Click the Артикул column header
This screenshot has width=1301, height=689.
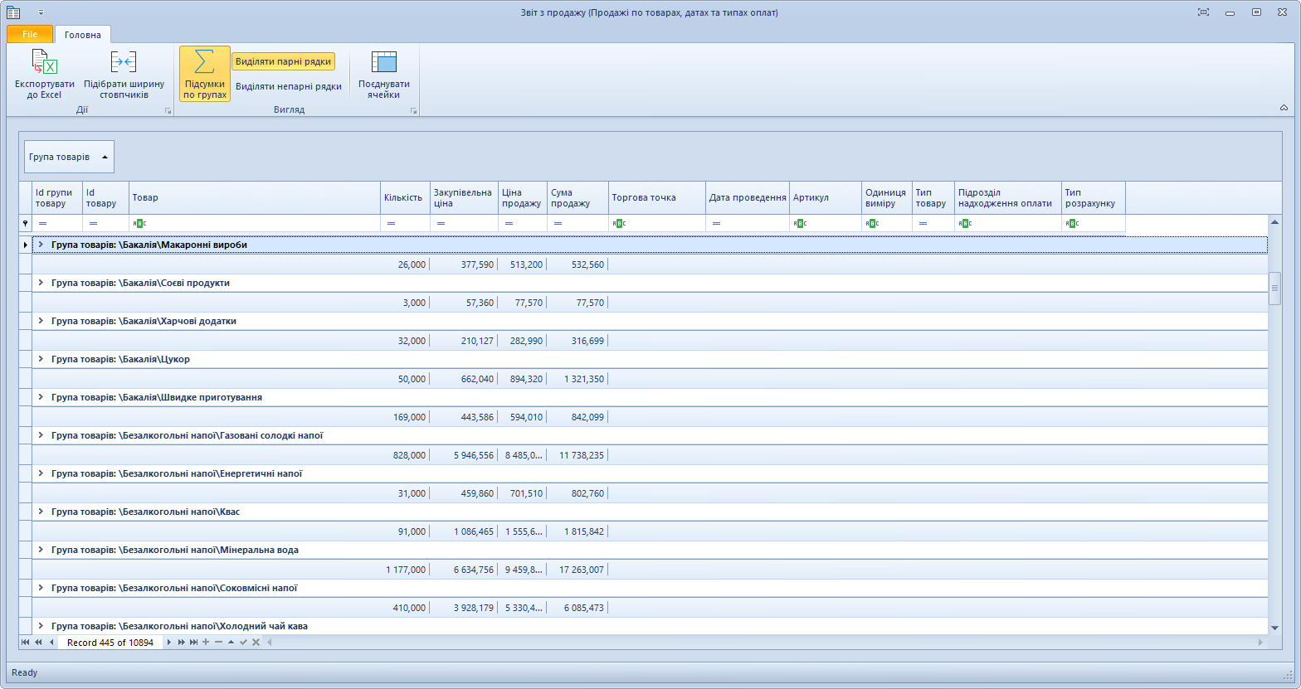pos(826,198)
